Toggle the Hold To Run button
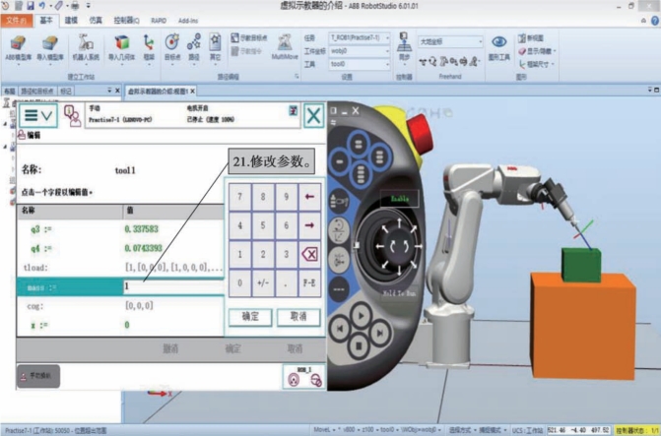Viewport: 661px width, 436px height. (399, 293)
